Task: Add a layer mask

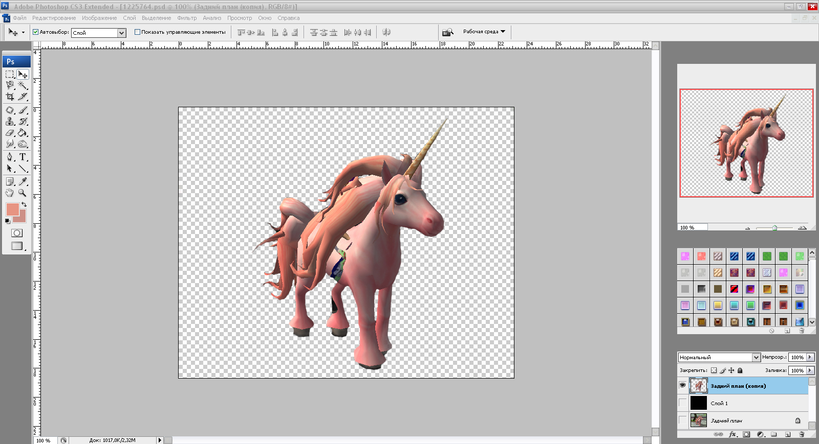Action: click(746, 434)
